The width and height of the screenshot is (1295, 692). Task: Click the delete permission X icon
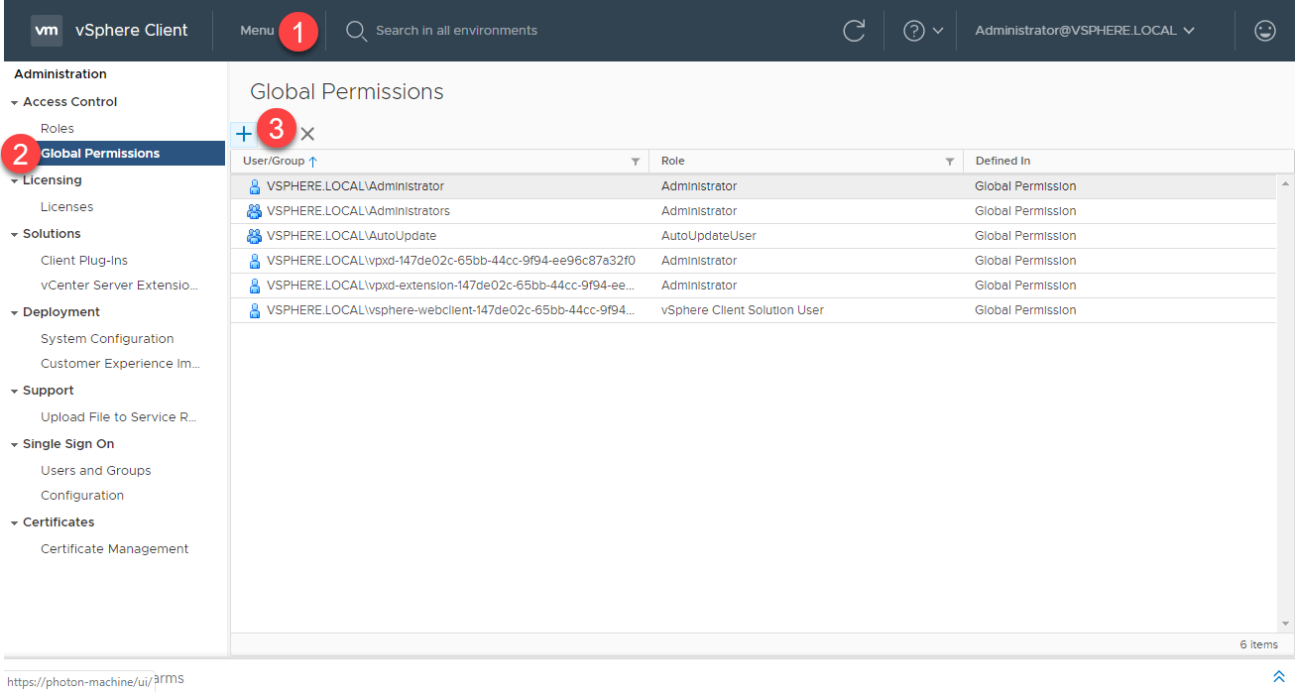(307, 134)
